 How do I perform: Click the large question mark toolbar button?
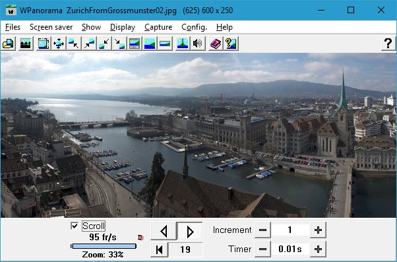(388, 44)
